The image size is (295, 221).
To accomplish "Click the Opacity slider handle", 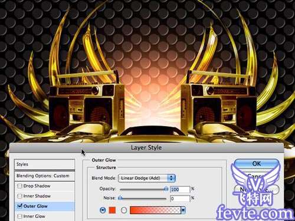I will [166, 189].
